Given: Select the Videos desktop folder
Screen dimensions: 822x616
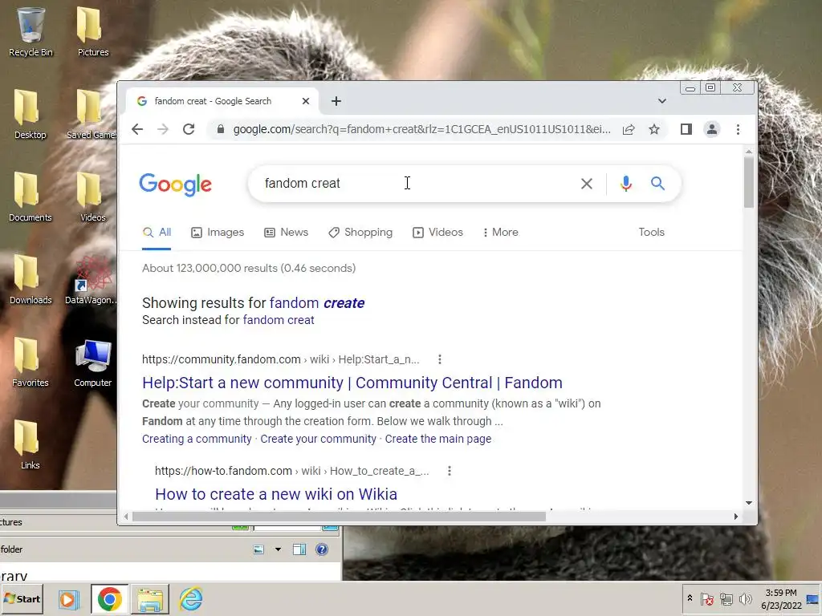Looking at the screenshot, I should [93, 197].
